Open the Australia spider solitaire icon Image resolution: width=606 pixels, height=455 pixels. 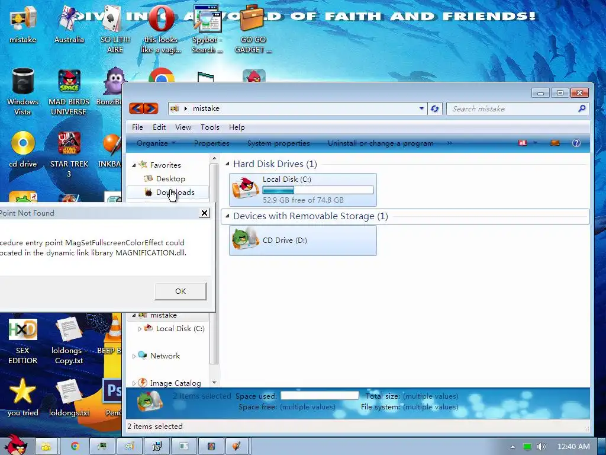[69, 24]
